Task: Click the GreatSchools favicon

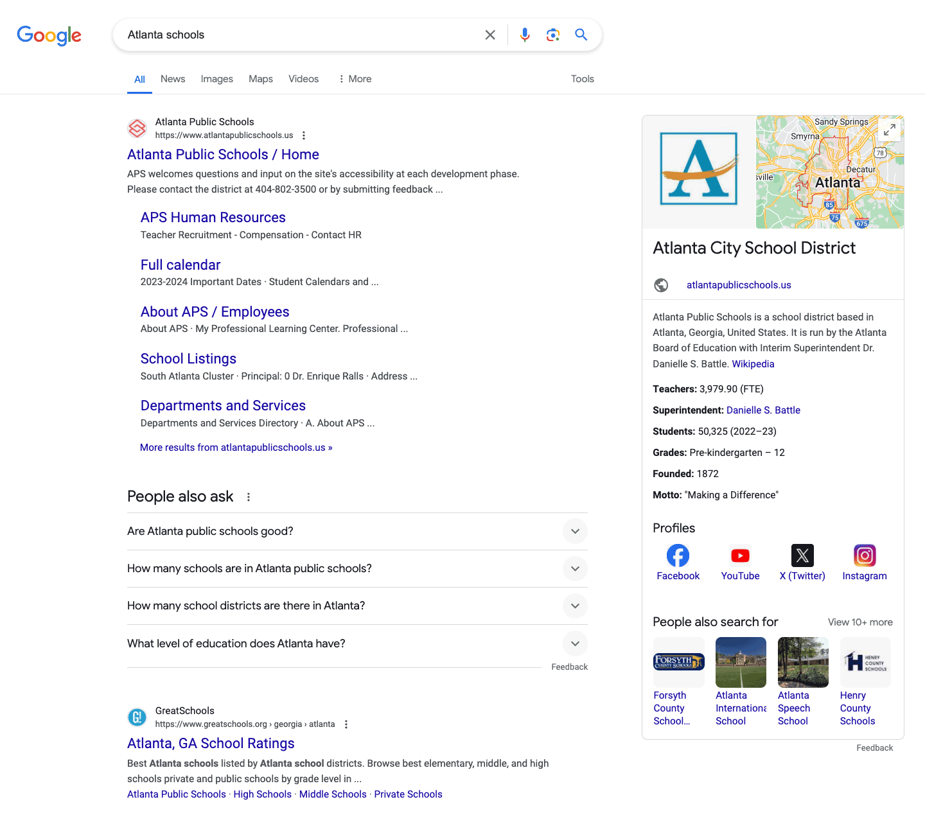Action: 137,717
